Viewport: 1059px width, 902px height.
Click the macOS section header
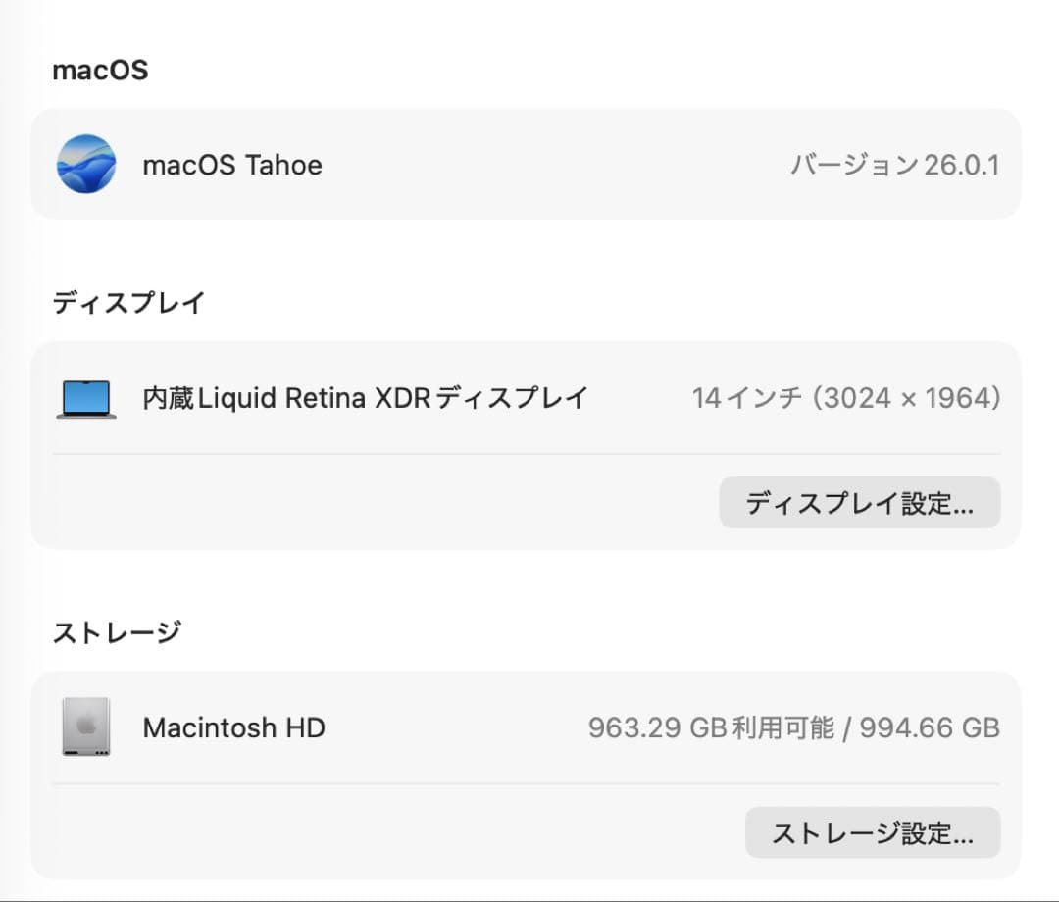pos(101,70)
